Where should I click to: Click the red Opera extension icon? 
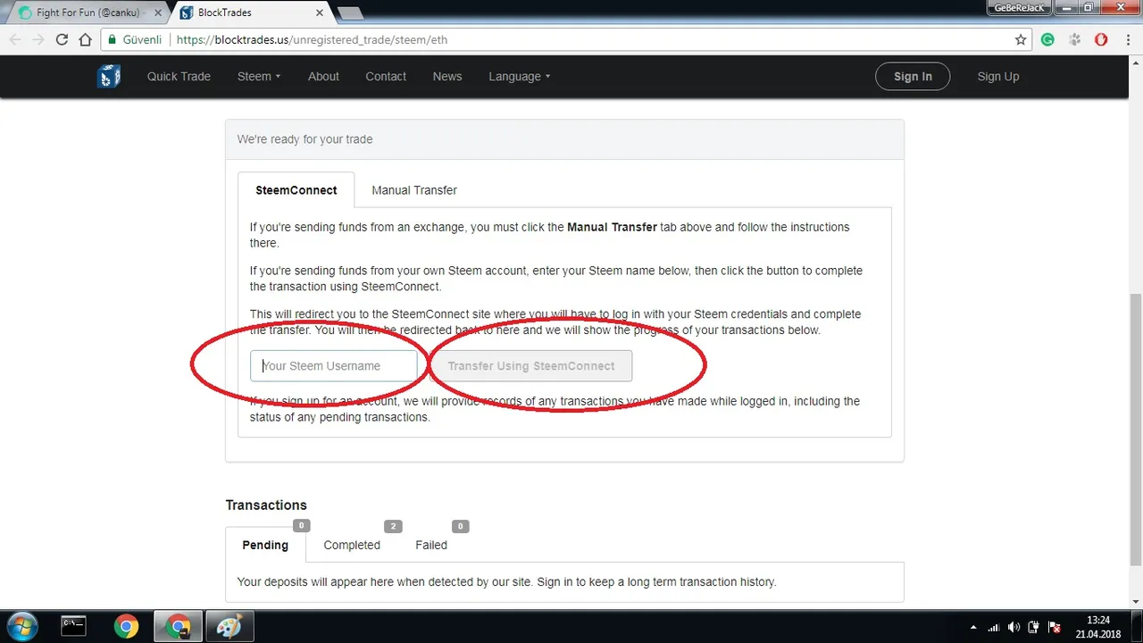pos(1101,39)
